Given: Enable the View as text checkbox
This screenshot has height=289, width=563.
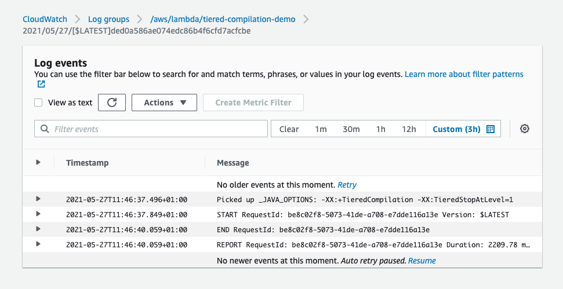Looking at the screenshot, I should point(38,103).
